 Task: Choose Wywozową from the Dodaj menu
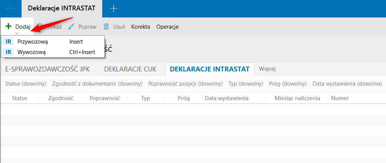(53, 52)
